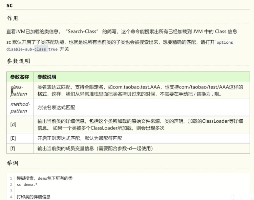254x200 pixels.
Task: Click the 参数名称 table header
Action: [20, 77]
